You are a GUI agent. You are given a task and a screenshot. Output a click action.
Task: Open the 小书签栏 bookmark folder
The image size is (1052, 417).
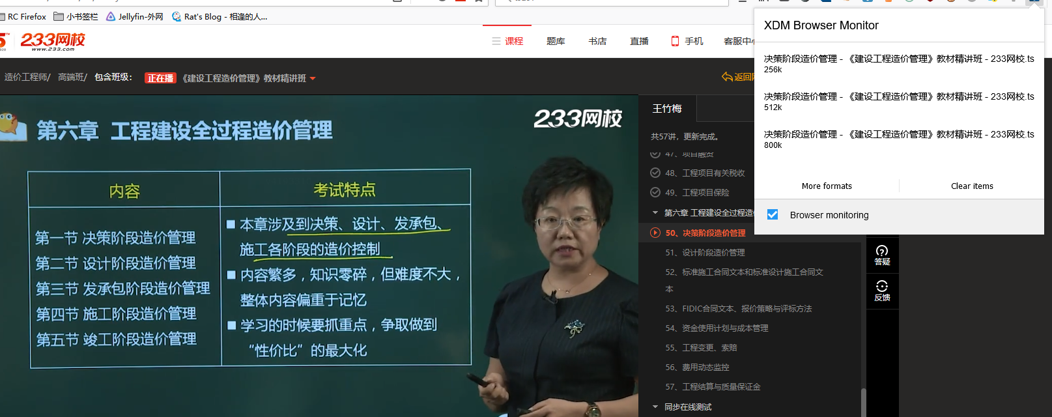point(76,16)
